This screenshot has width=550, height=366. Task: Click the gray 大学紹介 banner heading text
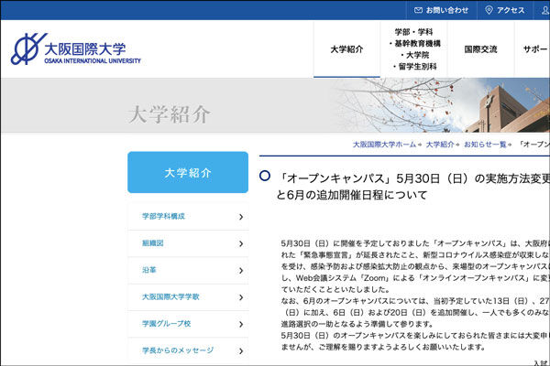[169, 114]
